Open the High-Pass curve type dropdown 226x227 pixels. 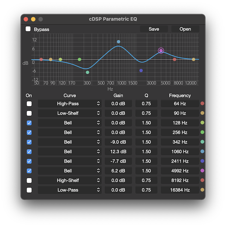point(70,104)
